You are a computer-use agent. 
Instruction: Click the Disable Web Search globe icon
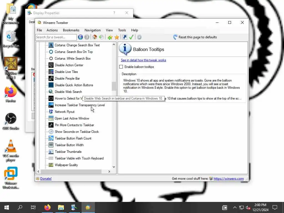pos(51,92)
